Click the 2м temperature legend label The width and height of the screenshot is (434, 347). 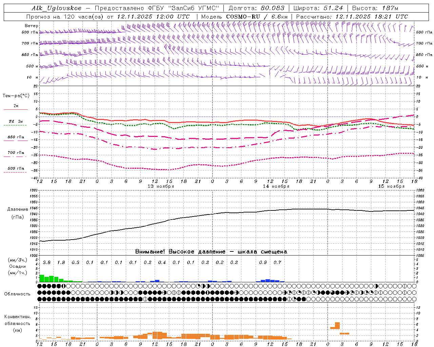point(16,106)
